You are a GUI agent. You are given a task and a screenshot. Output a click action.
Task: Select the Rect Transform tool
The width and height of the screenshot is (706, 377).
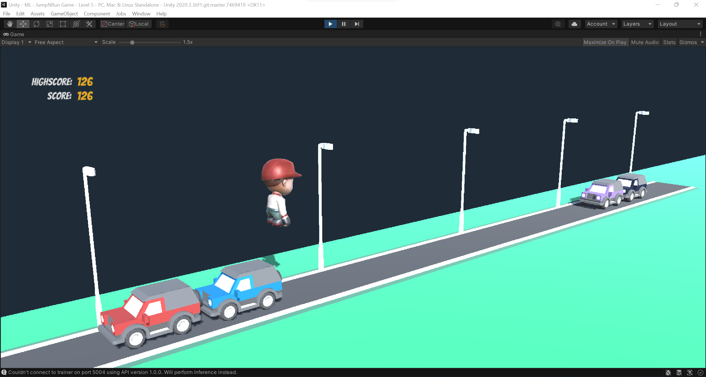pos(62,24)
